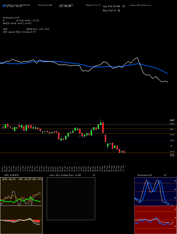Click the 'Stochastics & R' panel title
The width and height of the screenshot is (177, 234).
point(144,175)
